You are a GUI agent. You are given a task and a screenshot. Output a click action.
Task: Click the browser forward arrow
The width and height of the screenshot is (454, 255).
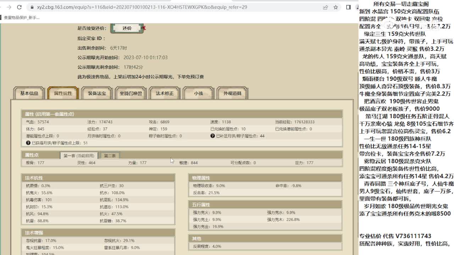coord(9,7)
